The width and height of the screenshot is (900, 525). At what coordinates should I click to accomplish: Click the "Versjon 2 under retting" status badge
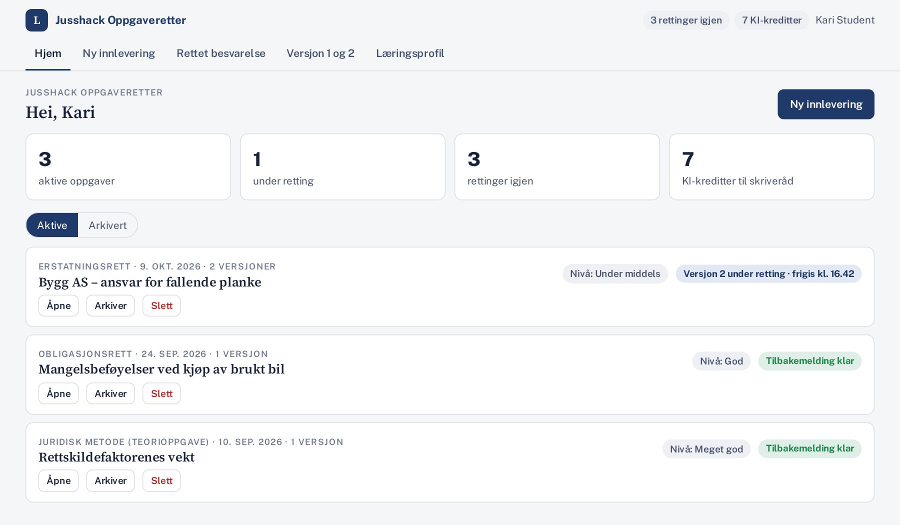click(768, 273)
